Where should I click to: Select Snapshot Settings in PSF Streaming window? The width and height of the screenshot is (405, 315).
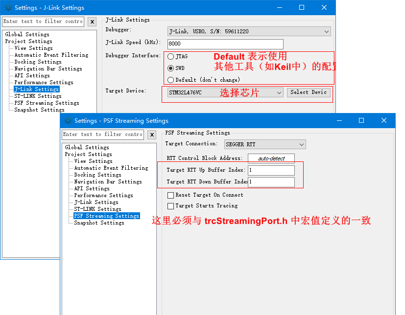(x=99, y=223)
